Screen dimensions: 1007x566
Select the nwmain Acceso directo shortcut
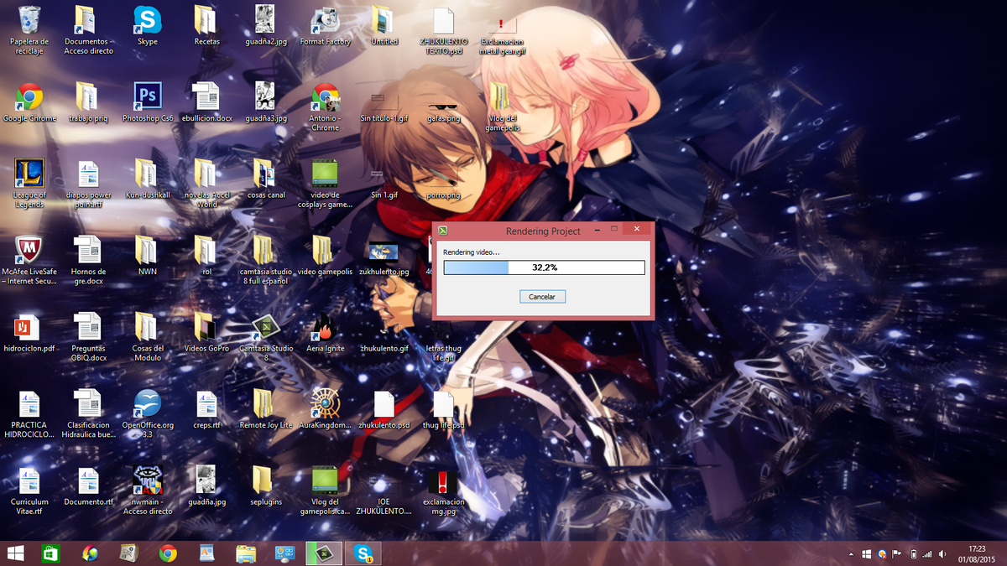click(x=148, y=491)
